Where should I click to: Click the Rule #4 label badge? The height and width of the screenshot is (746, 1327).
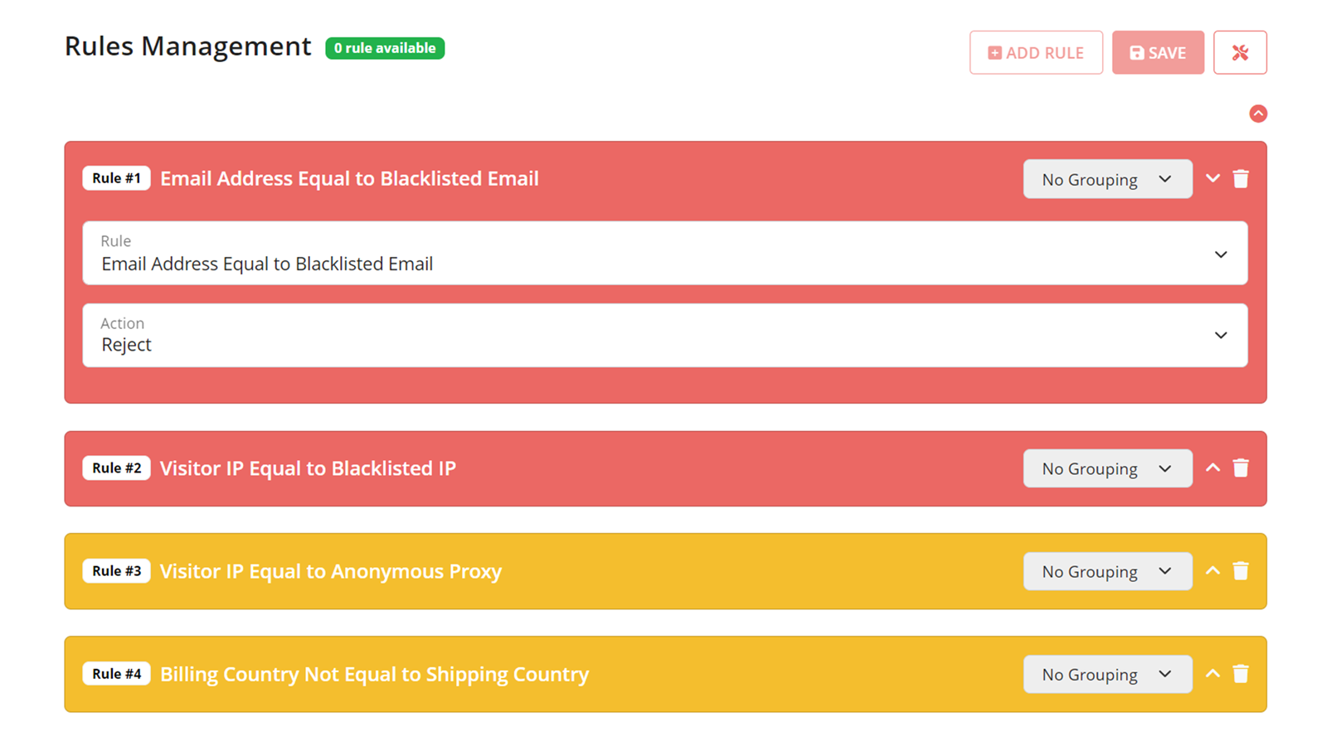(116, 673)
